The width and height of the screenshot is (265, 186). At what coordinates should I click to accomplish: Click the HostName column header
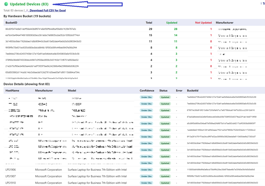(13, 91)
